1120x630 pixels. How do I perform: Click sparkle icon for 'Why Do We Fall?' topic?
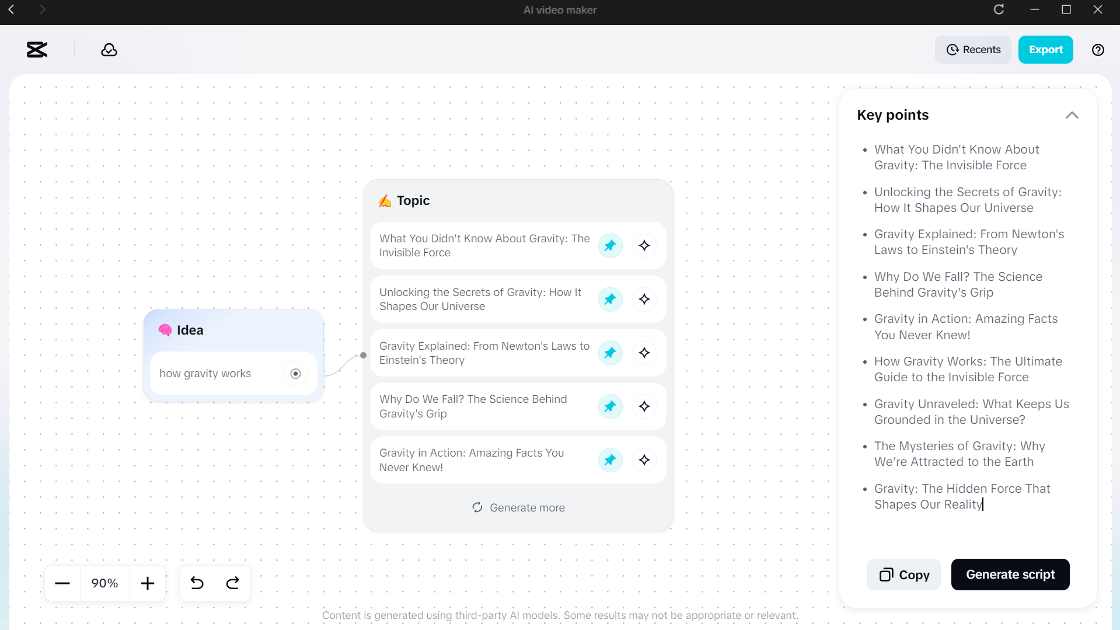coord(644,406)
